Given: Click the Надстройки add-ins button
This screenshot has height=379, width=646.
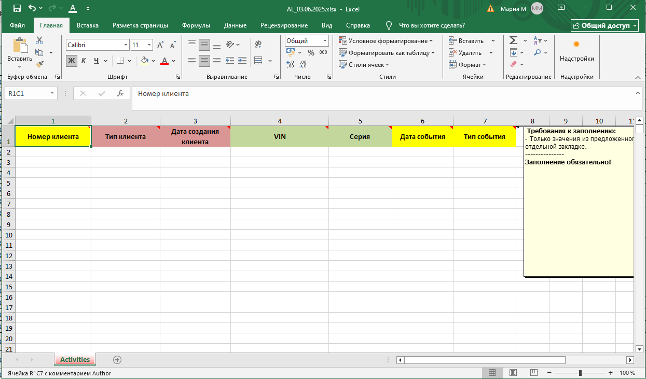Looking at the screenshot, I should pos(576,51).
